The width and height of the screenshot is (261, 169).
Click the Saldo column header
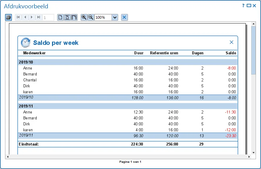(x=231, y=53)
